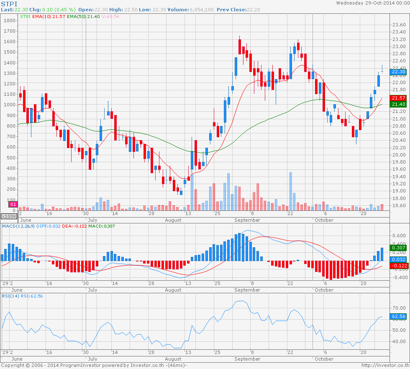Click the green 0.307 MACD value tag

(x=398, y=248)
